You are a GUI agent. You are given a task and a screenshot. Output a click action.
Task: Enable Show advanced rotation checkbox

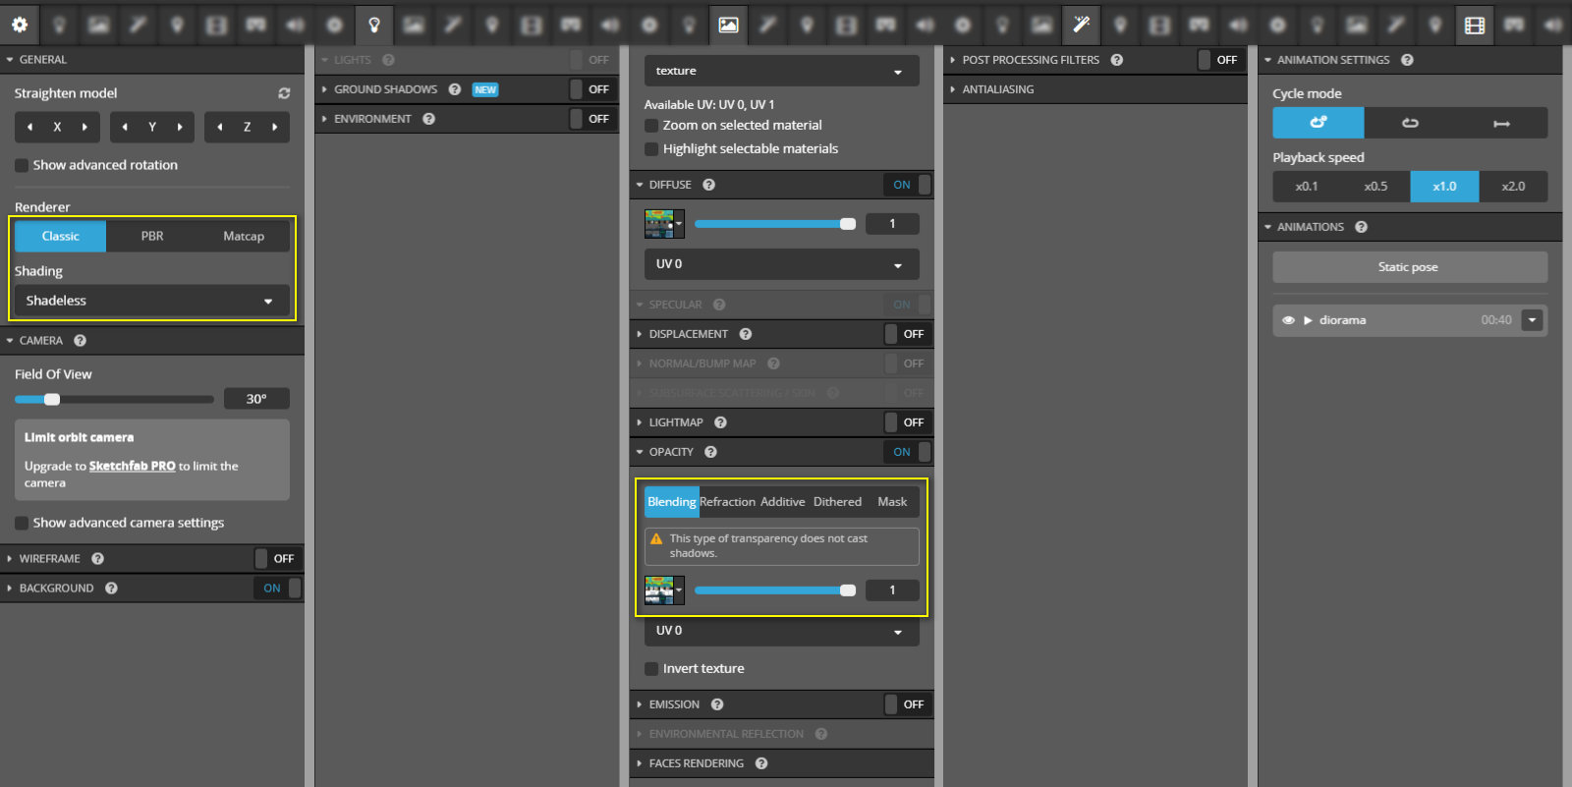22,165
